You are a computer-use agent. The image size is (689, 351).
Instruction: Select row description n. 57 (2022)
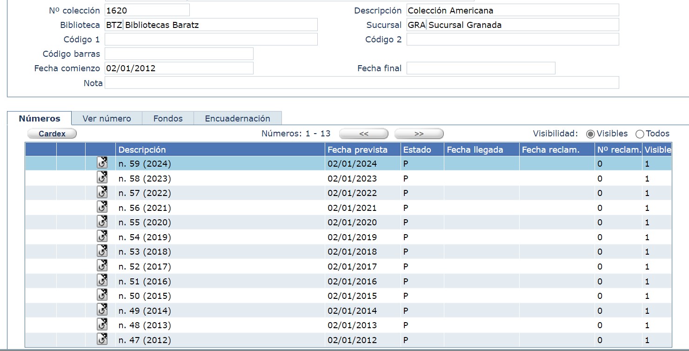point(145,193)
